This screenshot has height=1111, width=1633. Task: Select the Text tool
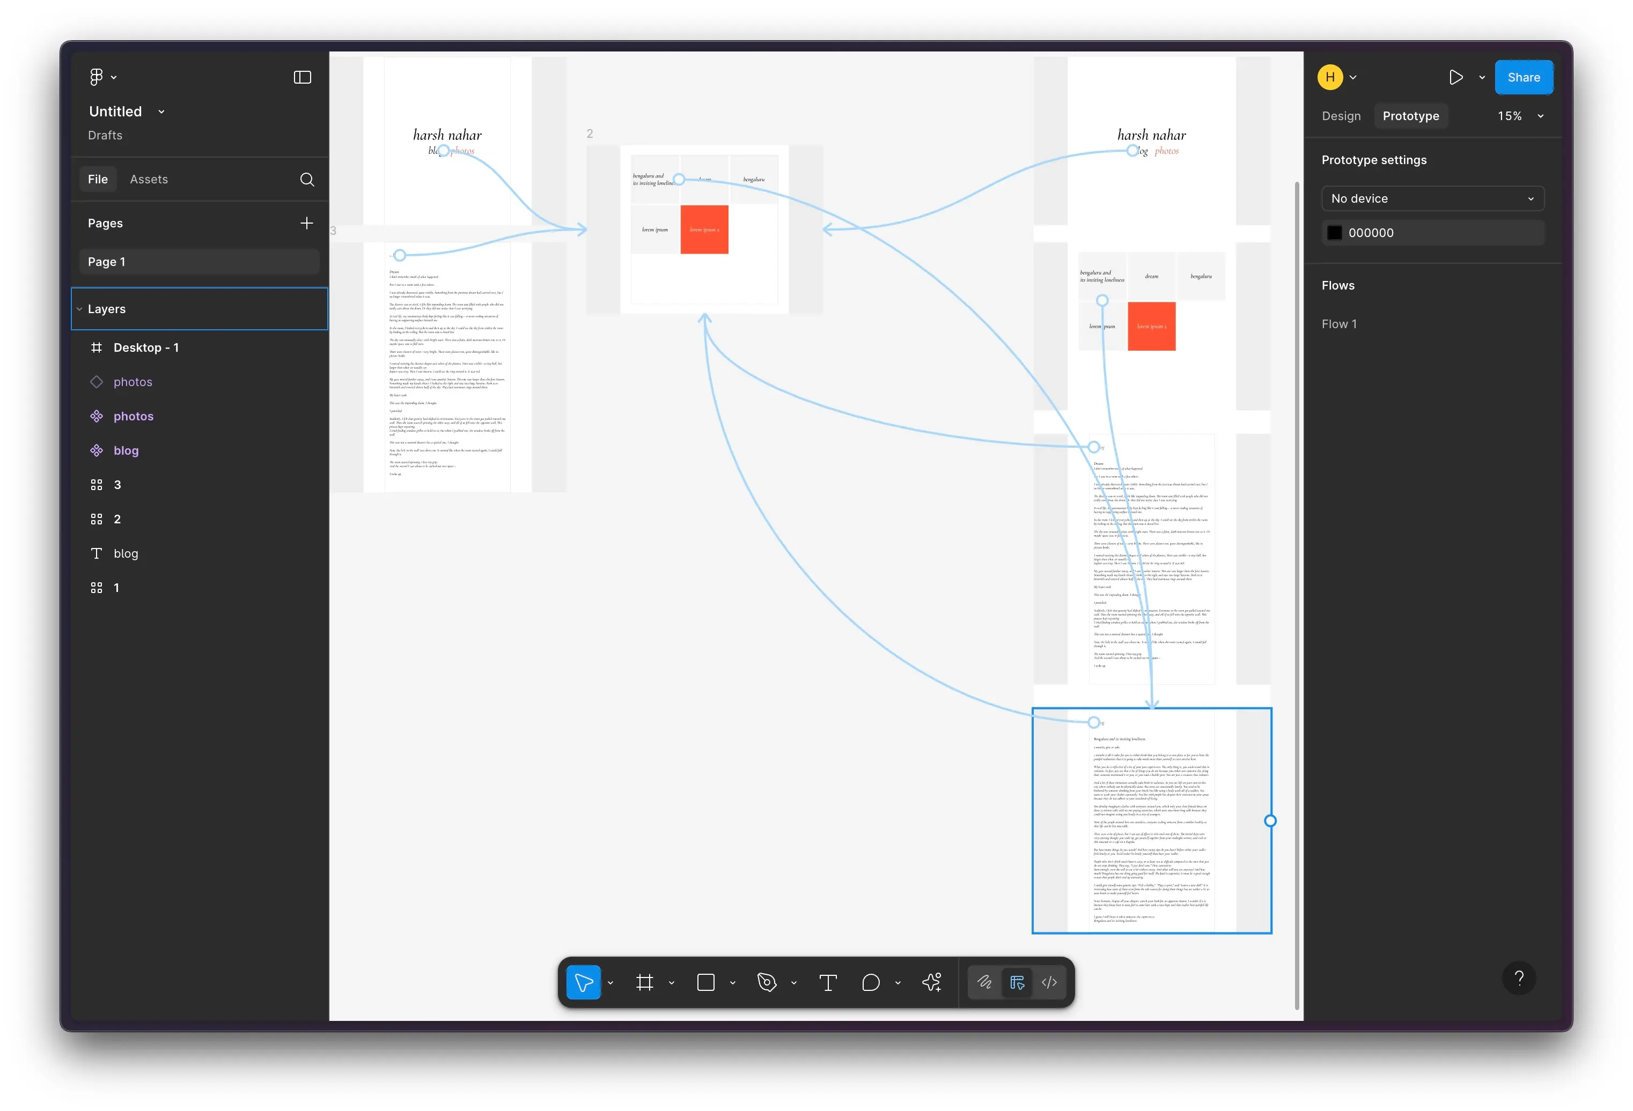coord(828,982)
